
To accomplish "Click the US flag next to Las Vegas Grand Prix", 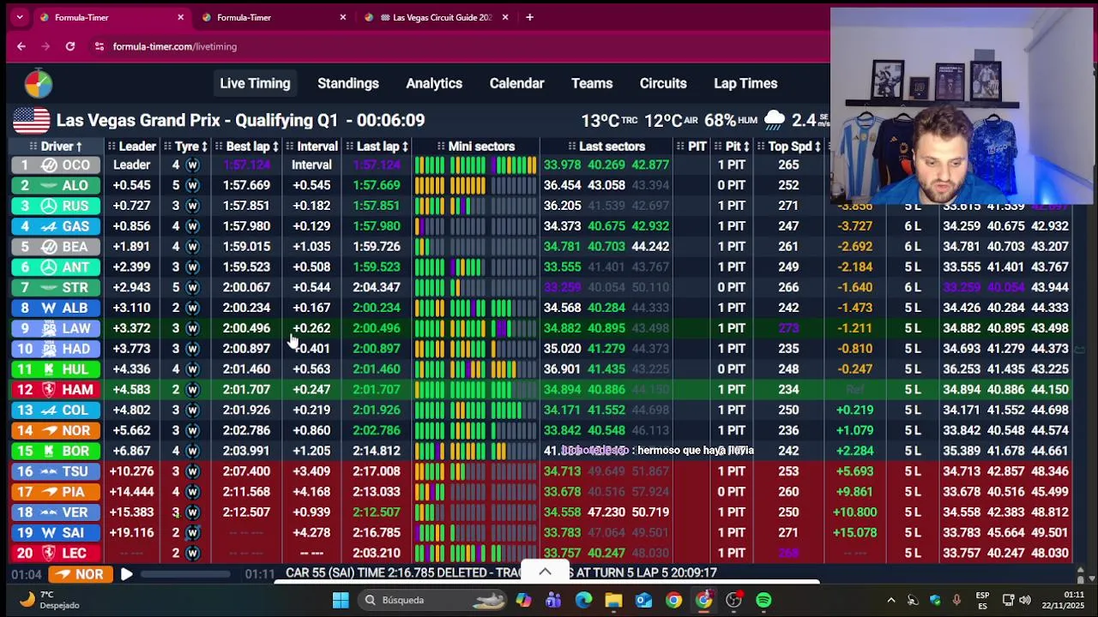I will [x=31, y=120].
